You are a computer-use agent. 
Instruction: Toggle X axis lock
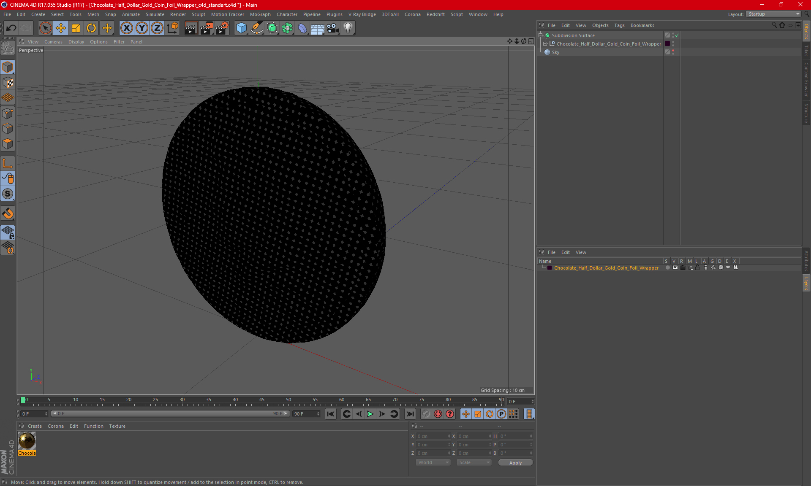point(126,28)
